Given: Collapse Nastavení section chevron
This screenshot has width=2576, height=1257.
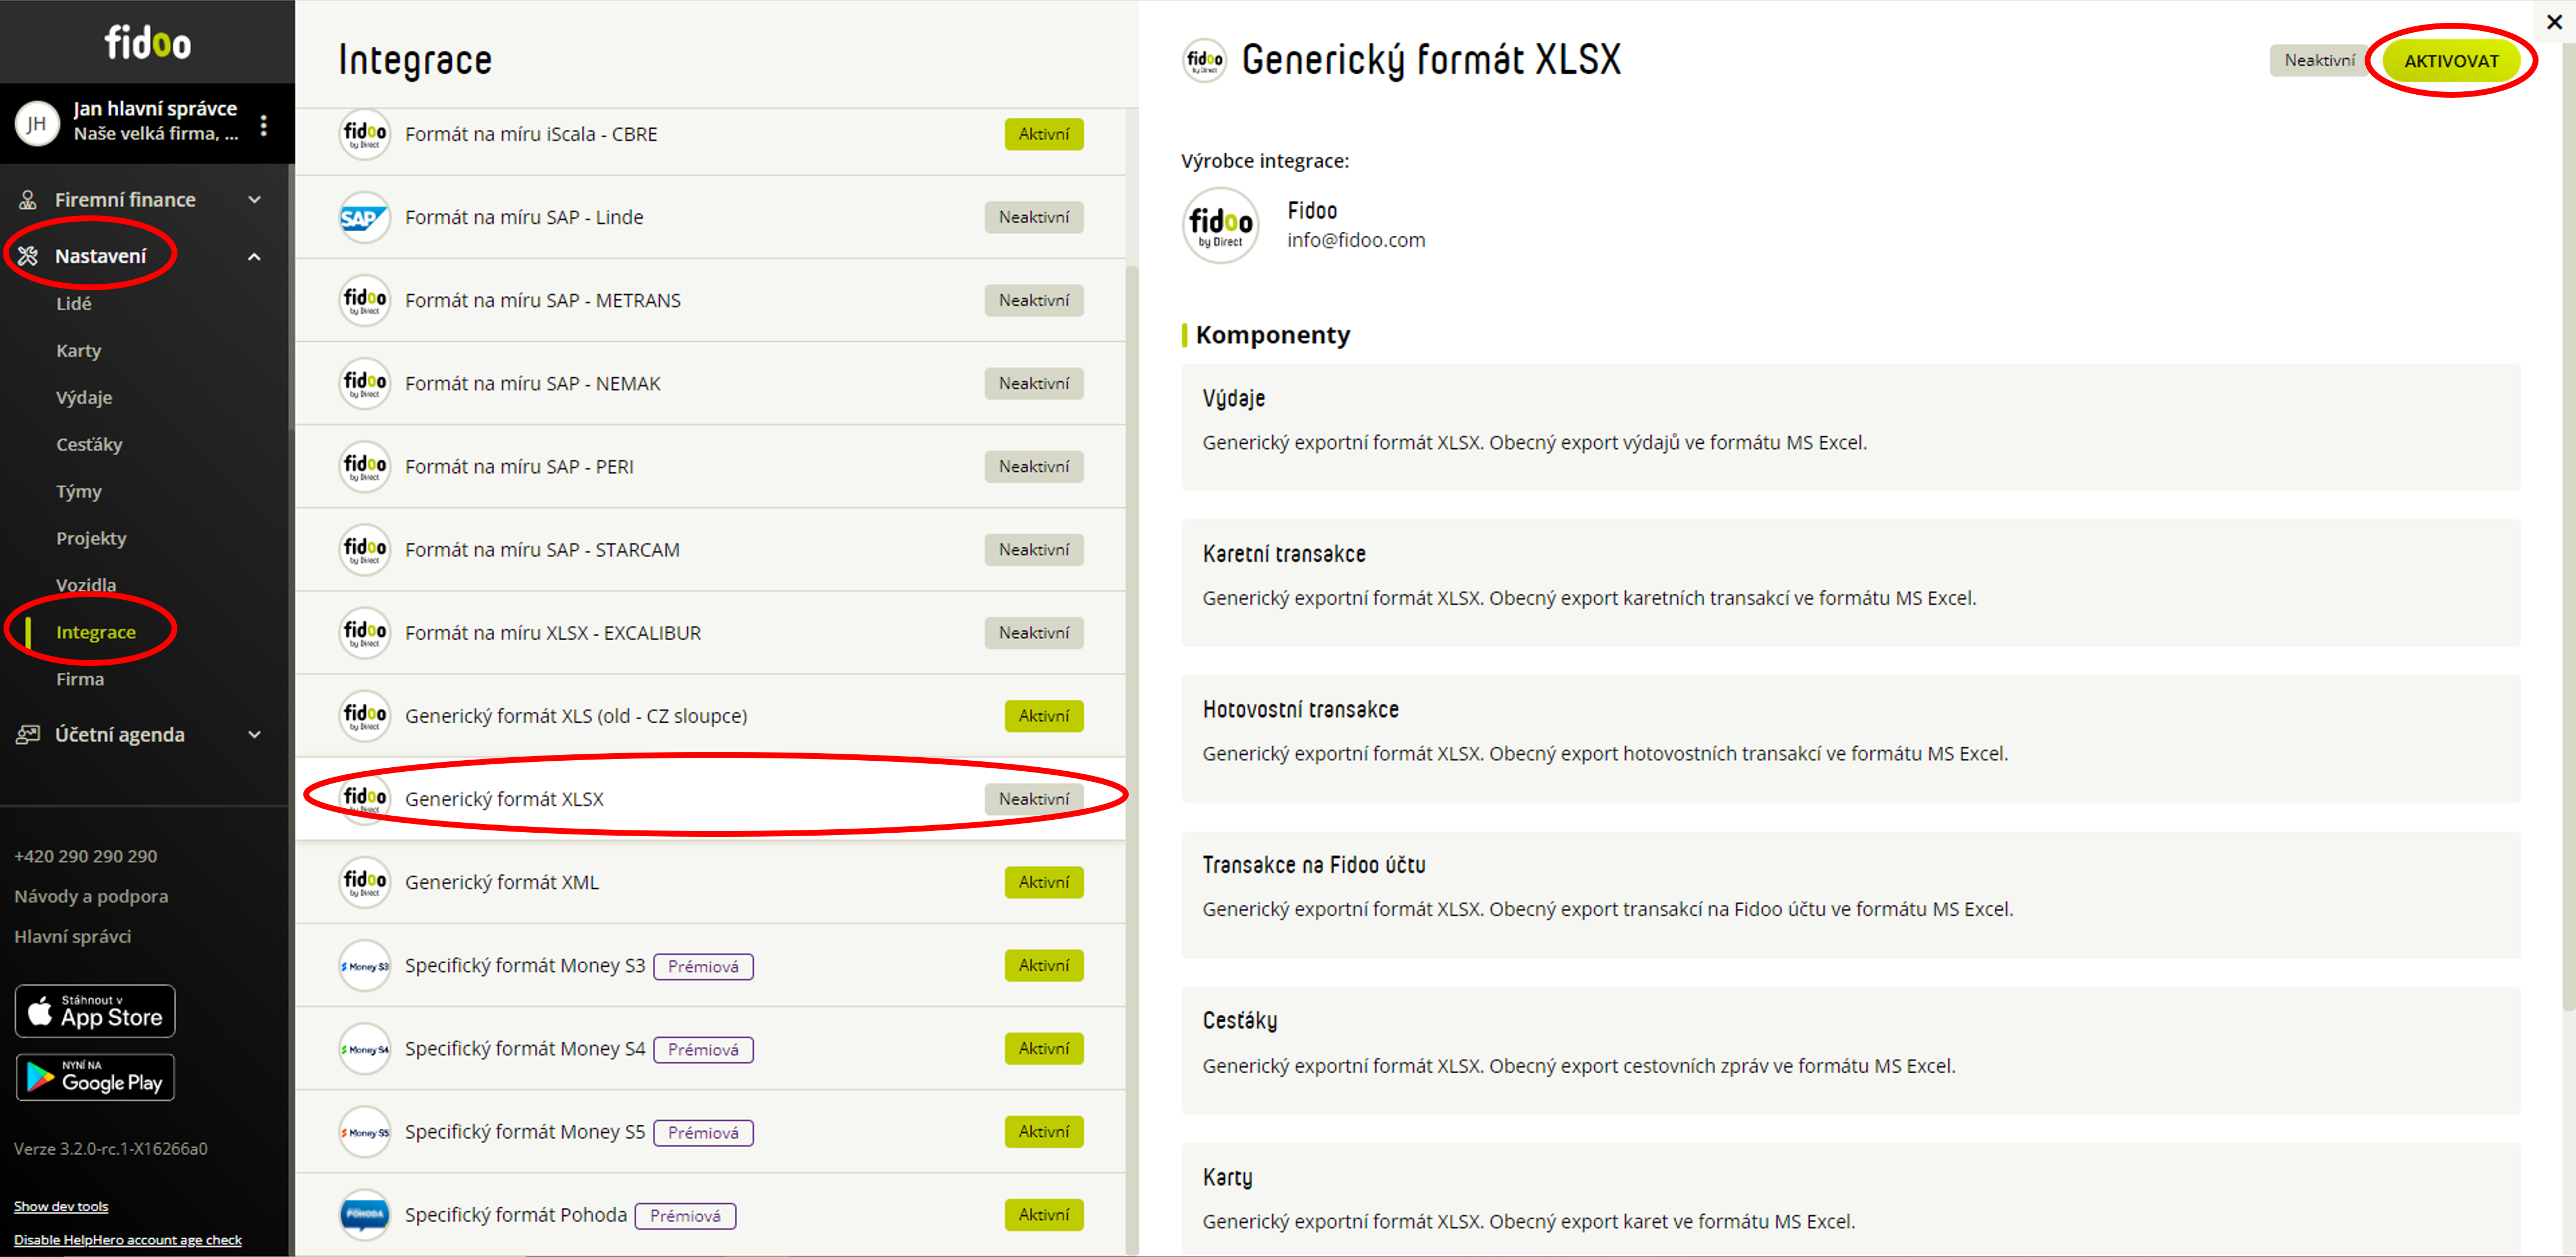Looking at the screenshot, I should click(x=254, y=257).
